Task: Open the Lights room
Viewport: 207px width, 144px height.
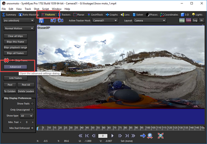Action: [197, 15]
